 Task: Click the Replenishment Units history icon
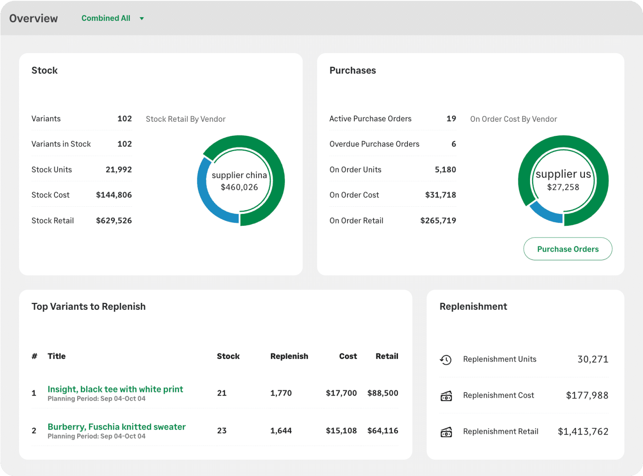[x=446, y=360]
